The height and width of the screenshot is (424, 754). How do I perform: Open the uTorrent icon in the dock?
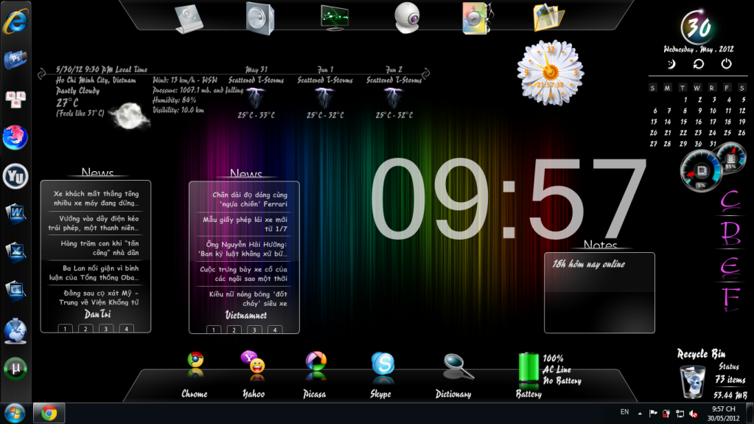[15, 368]
